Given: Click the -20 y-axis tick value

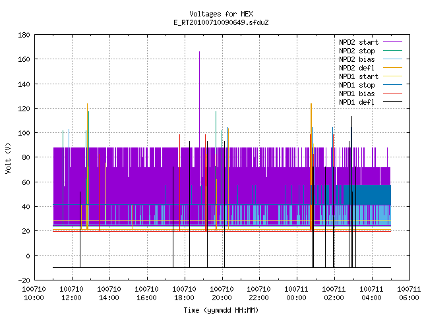Looking at the screenshot, I should pos(24,280).
